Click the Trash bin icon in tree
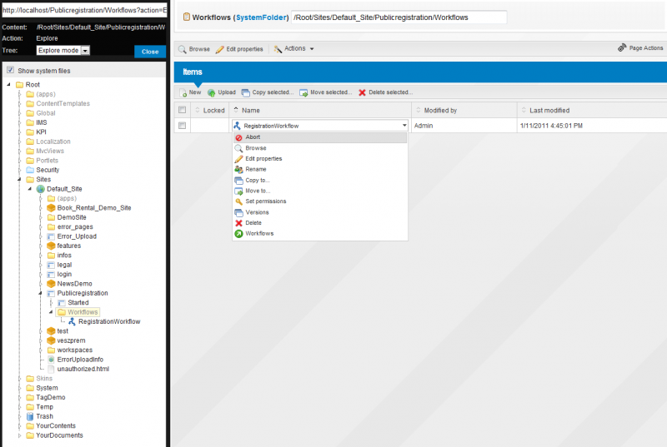The height and width of the screenshot is (447, 667). [30, 416]
